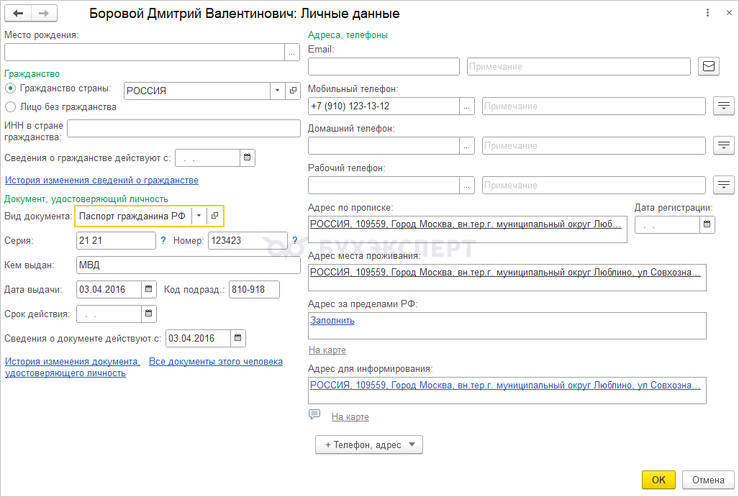The image size is (739, 497).
Task: Open calendar for Срок действия field
Action: 149,314
